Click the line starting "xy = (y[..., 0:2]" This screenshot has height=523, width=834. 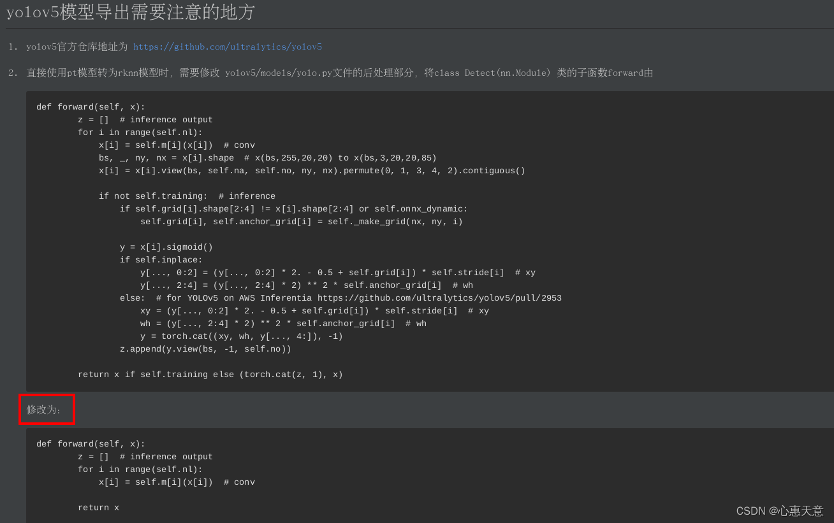314,311
